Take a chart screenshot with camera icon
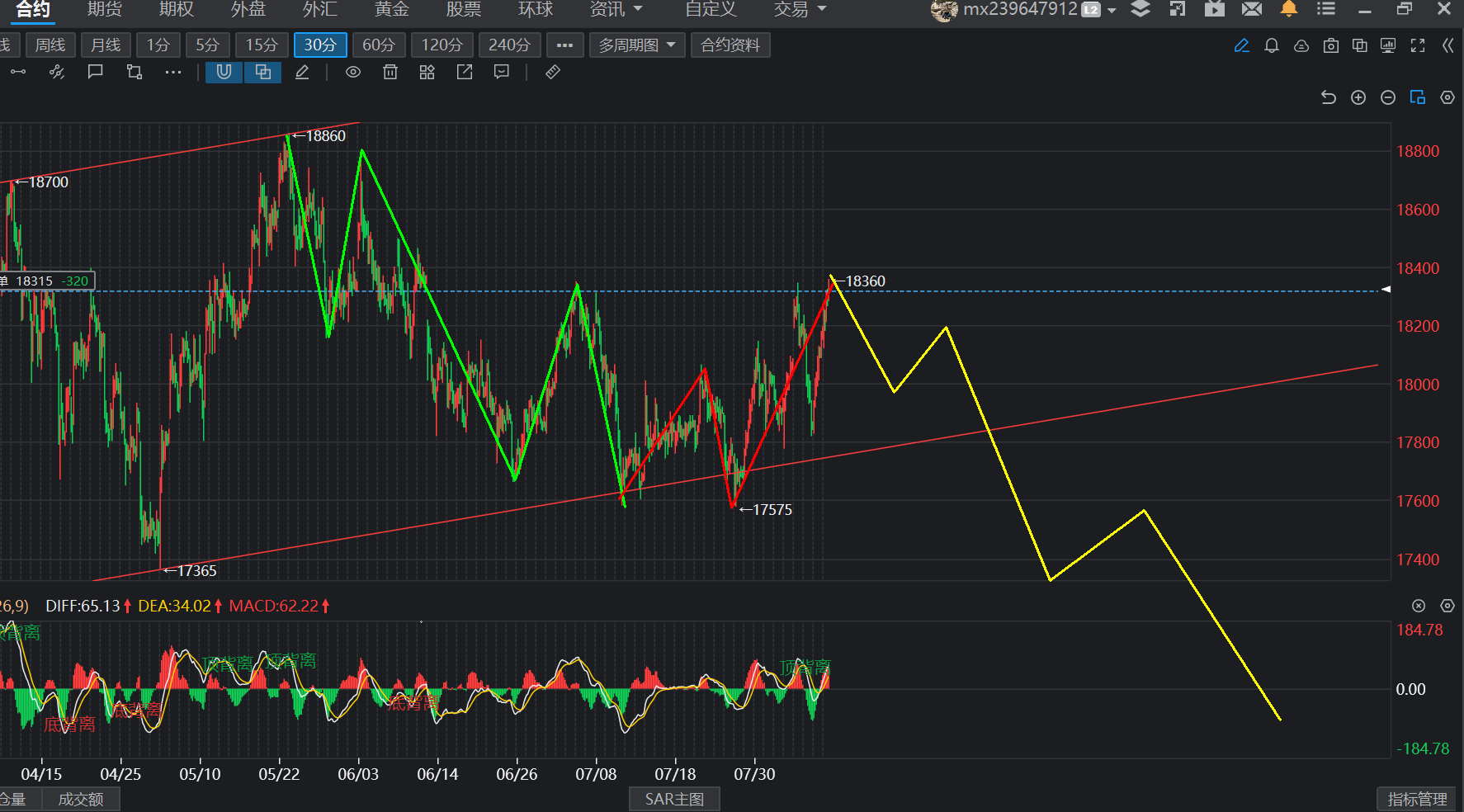 point(1331,46)
